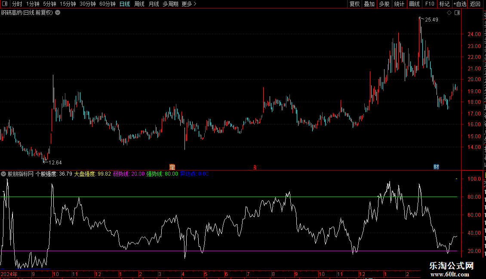Click the 19.00 price axis label
Screen dimensions: 486x279
click(474, 91)
